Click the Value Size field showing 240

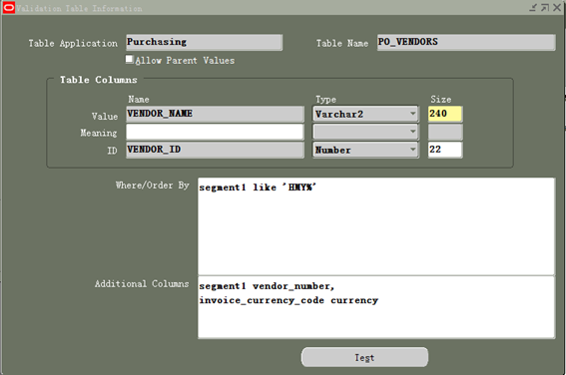click(x=445, y=114)
